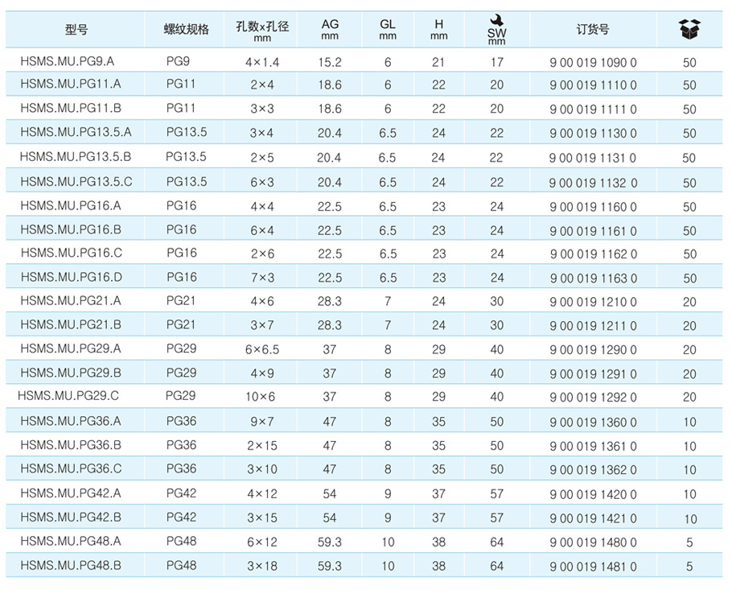Image resolution: width=732 pixels, height=594 pixels.
Task: Click order number 9 00 019 1421 0
Action: coord(593,518)
